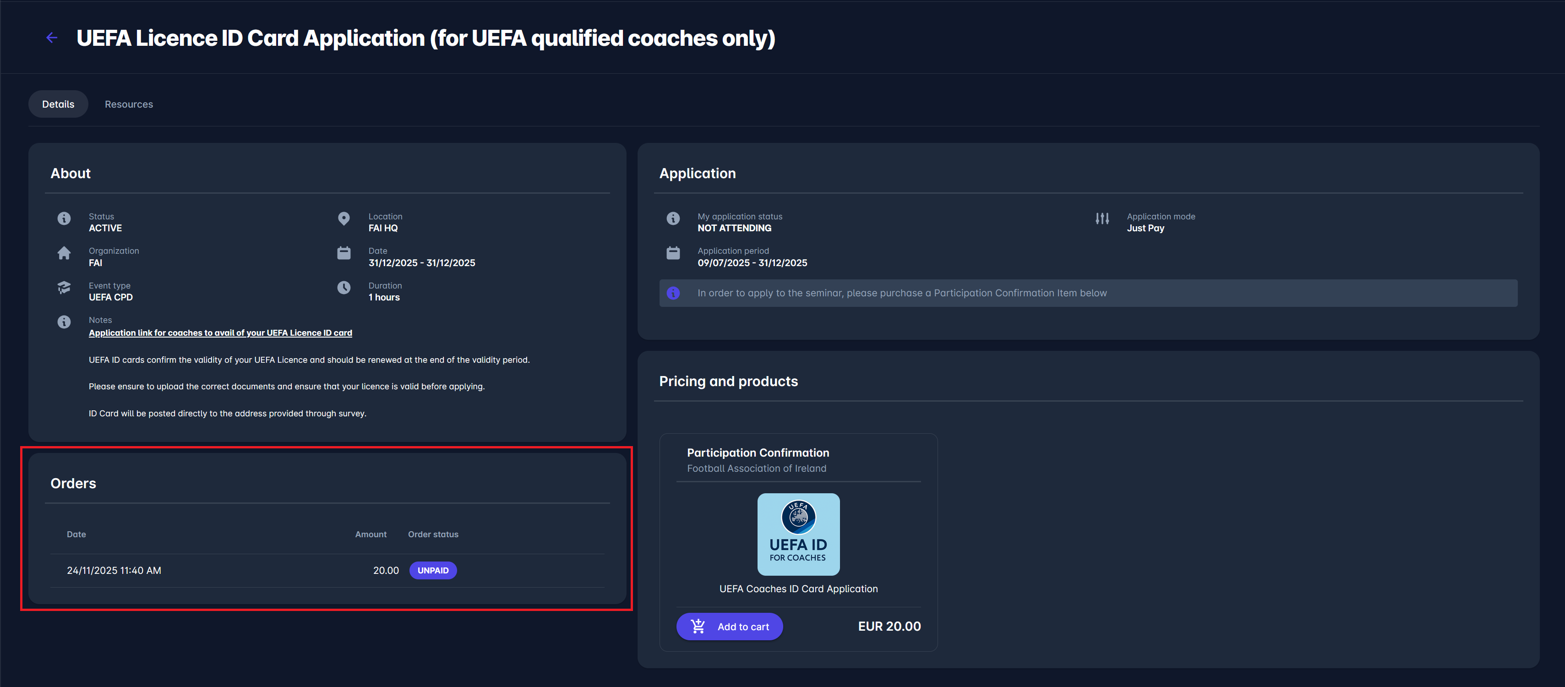The height and width of the screenshot is (687, 1565).
Task: Click the Event type graduation cap icon
Action: (x=64, y=287)
